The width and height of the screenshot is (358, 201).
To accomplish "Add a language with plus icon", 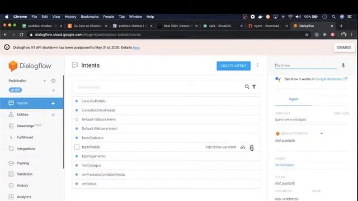I will click(53, 90).
